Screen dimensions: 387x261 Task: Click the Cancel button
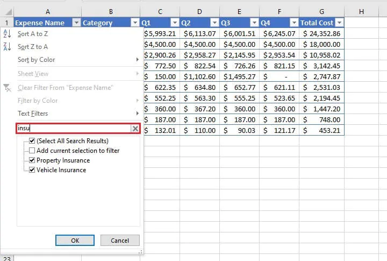coord(120,241)
